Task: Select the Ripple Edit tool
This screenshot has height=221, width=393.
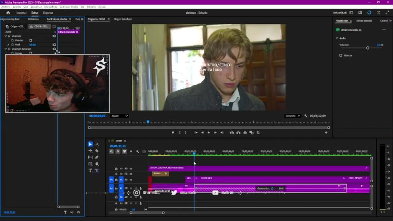Action: (x=90, y=151)
